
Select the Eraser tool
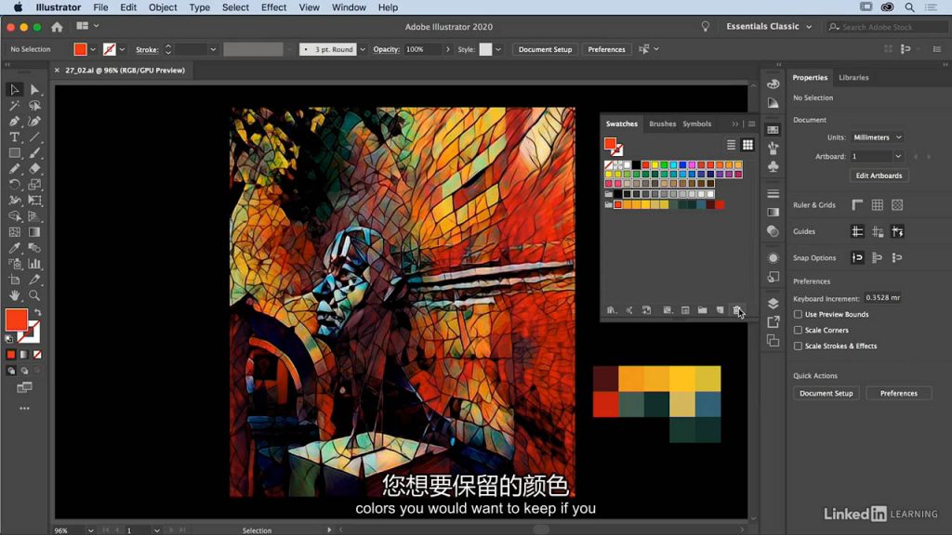[x=34, y=169]
